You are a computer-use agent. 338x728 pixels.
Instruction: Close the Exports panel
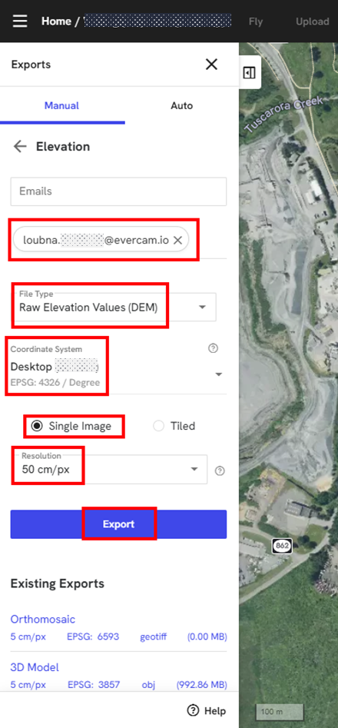[x=211, y=65]
